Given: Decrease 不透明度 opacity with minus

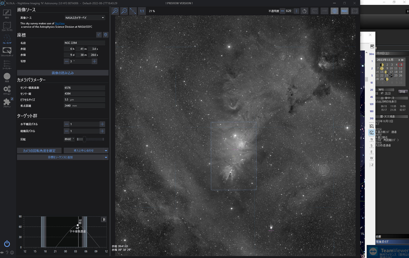Looking at the screenshot, I should point(283,11).
